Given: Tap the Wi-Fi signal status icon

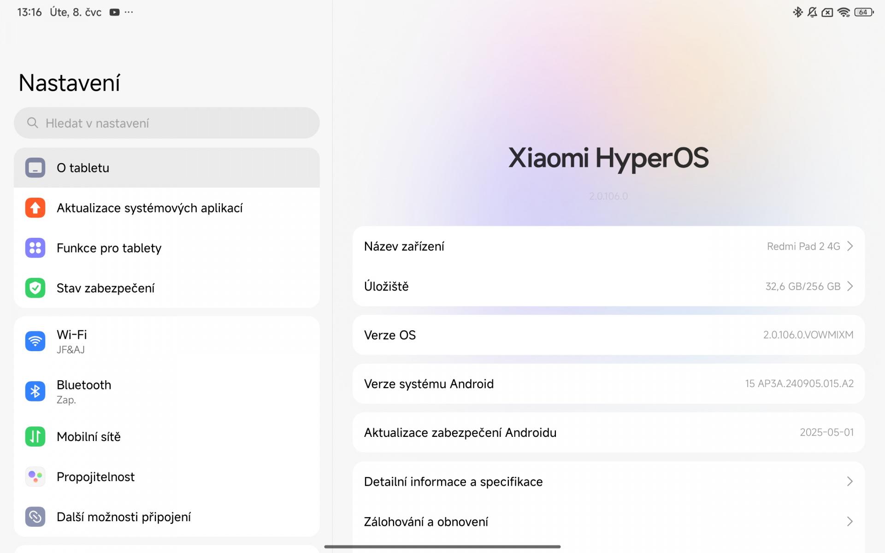Looking at the screenshot, I should click(x=844, y=12).
